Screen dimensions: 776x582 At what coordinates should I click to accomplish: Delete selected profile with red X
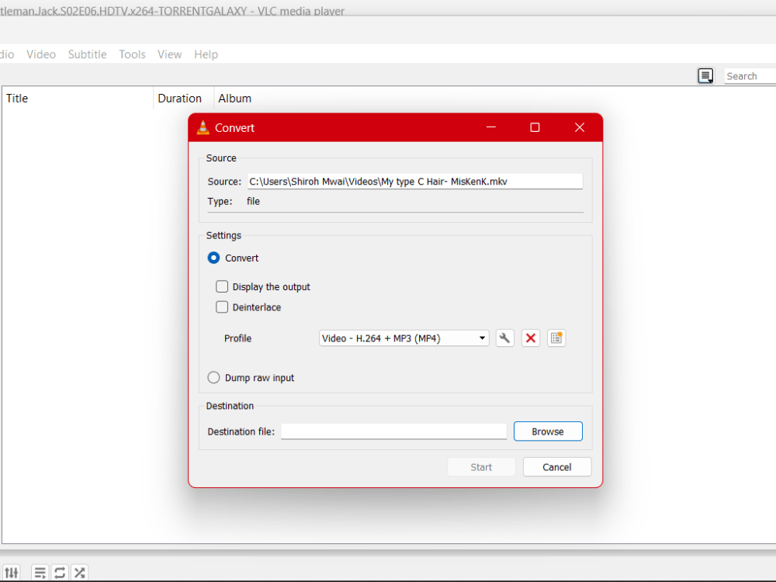(531, 338)
